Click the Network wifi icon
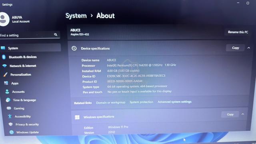Screen dimensions: 256x144 (4, 66)
